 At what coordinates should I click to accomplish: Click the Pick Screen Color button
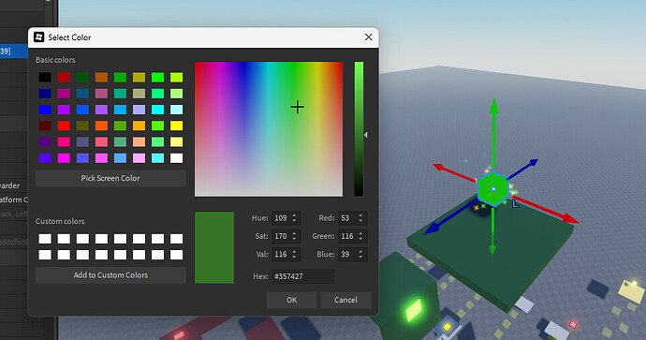pyautogui.click(x=110, y=179)
